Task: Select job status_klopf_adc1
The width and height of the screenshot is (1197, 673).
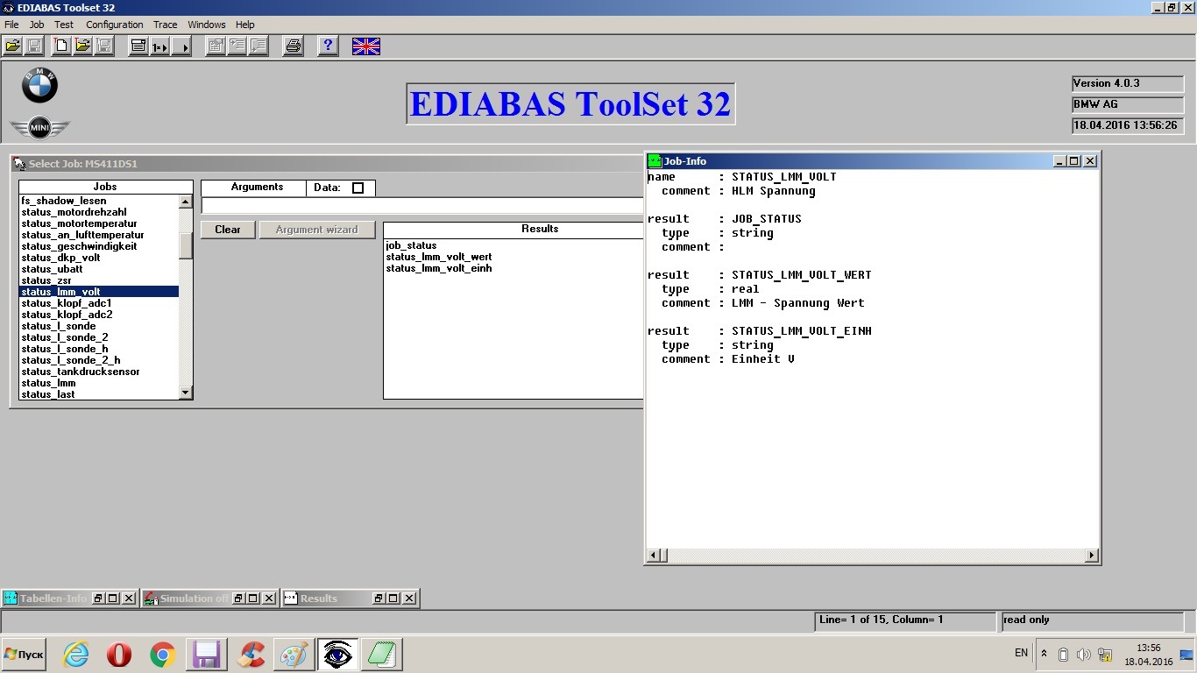Action: click(x=67, y=303)
